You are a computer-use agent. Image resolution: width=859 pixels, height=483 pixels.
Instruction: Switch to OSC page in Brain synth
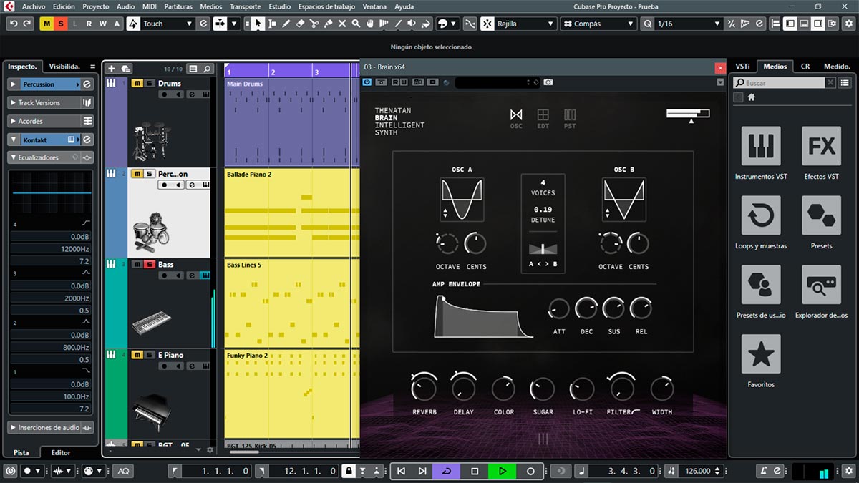point(516,118)
